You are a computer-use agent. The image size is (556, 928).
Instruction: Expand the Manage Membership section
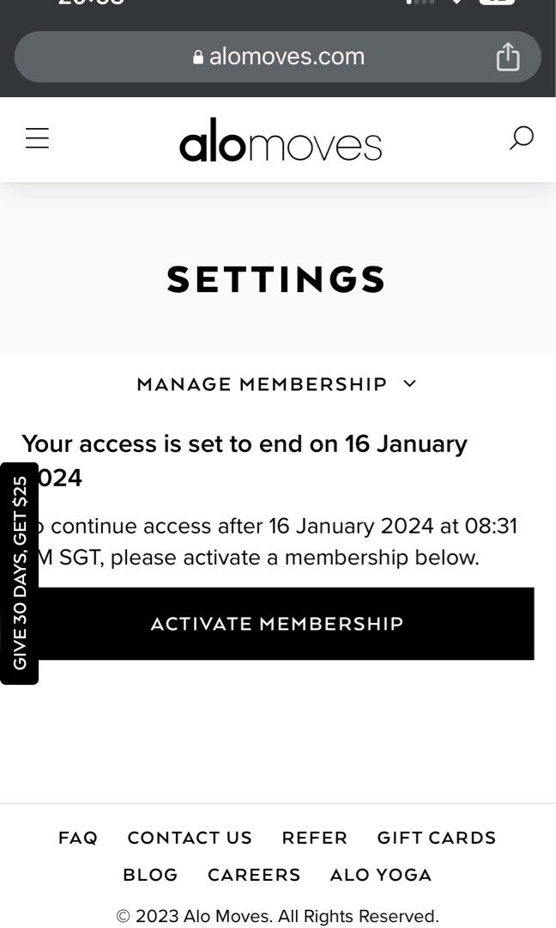[x=262, y=384]
